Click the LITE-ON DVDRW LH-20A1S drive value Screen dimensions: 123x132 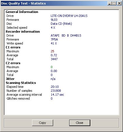point(69,16)
